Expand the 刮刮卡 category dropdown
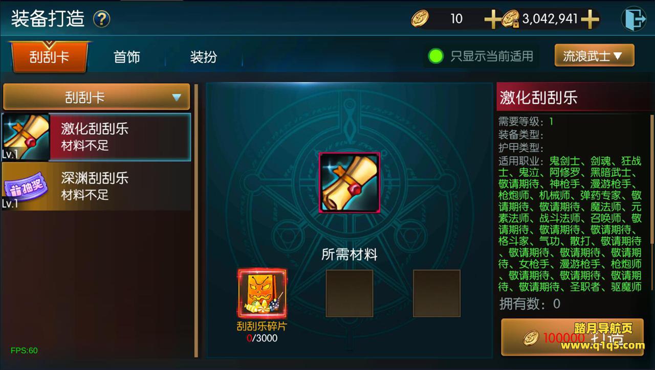The width and height of the screenshot is (655, 370). [96, 97]
